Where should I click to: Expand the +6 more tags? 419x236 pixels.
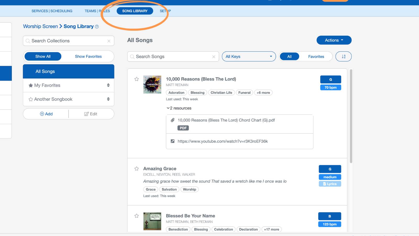(x=263, y=93)
